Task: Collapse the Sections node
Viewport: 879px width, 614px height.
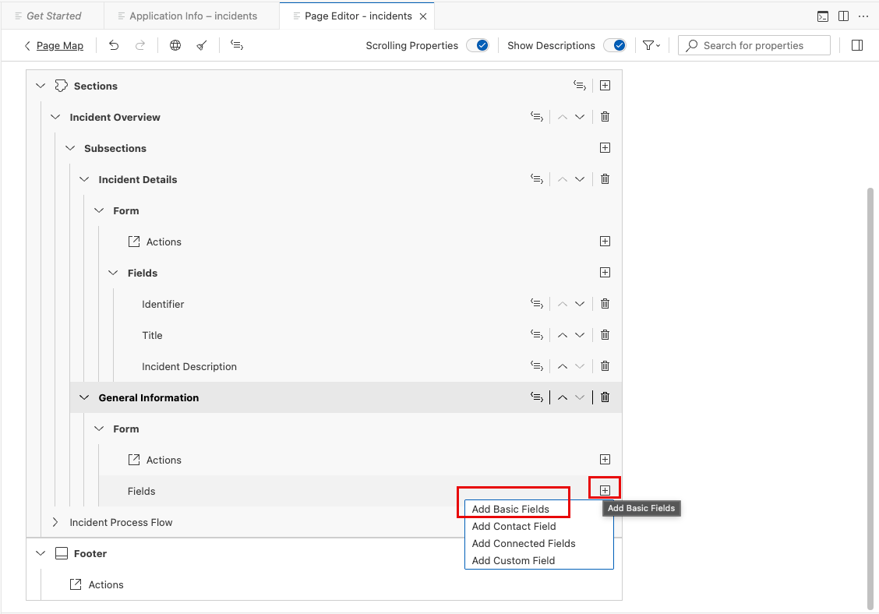Action: tap(41, 86)
